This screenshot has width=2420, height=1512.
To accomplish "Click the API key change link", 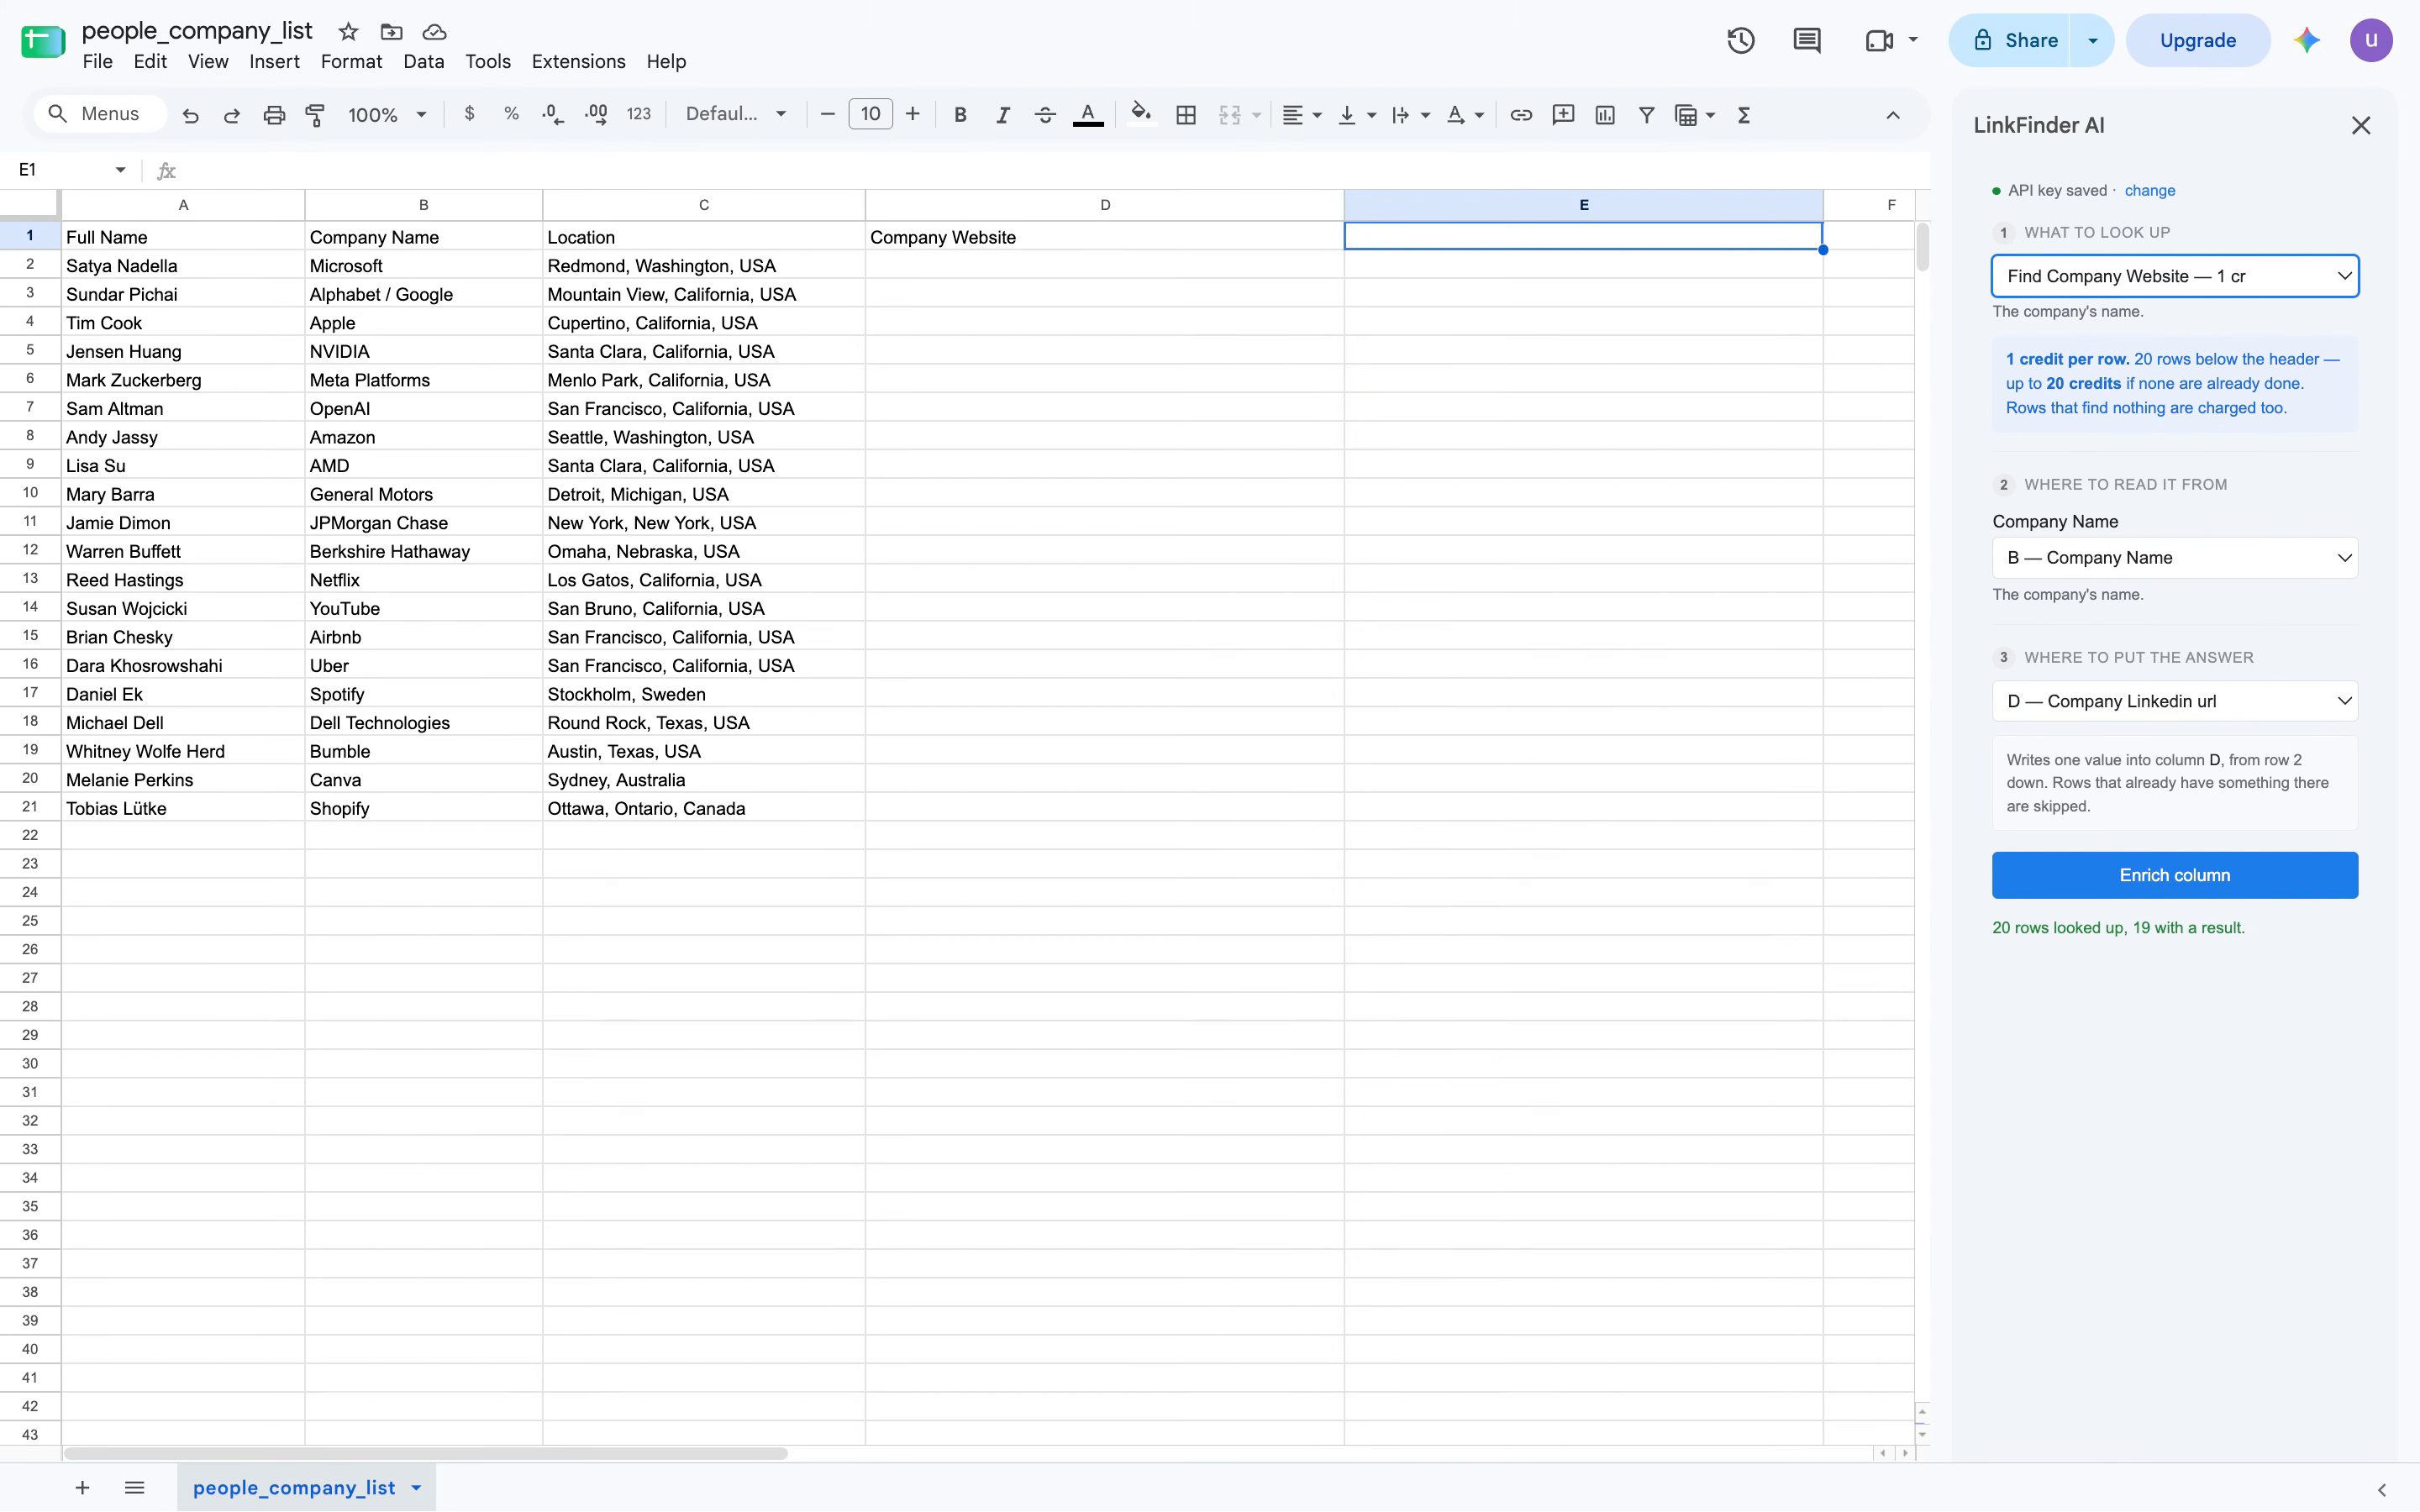I will pyautogui.click(x=2149, y=190).
